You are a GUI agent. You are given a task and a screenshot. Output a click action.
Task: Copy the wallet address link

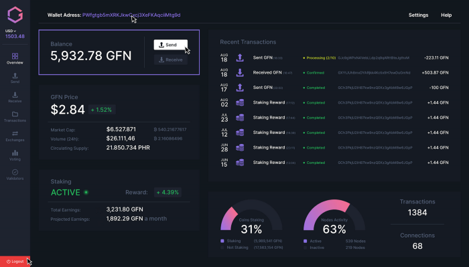pyautogui.click(x=131, y=15)
